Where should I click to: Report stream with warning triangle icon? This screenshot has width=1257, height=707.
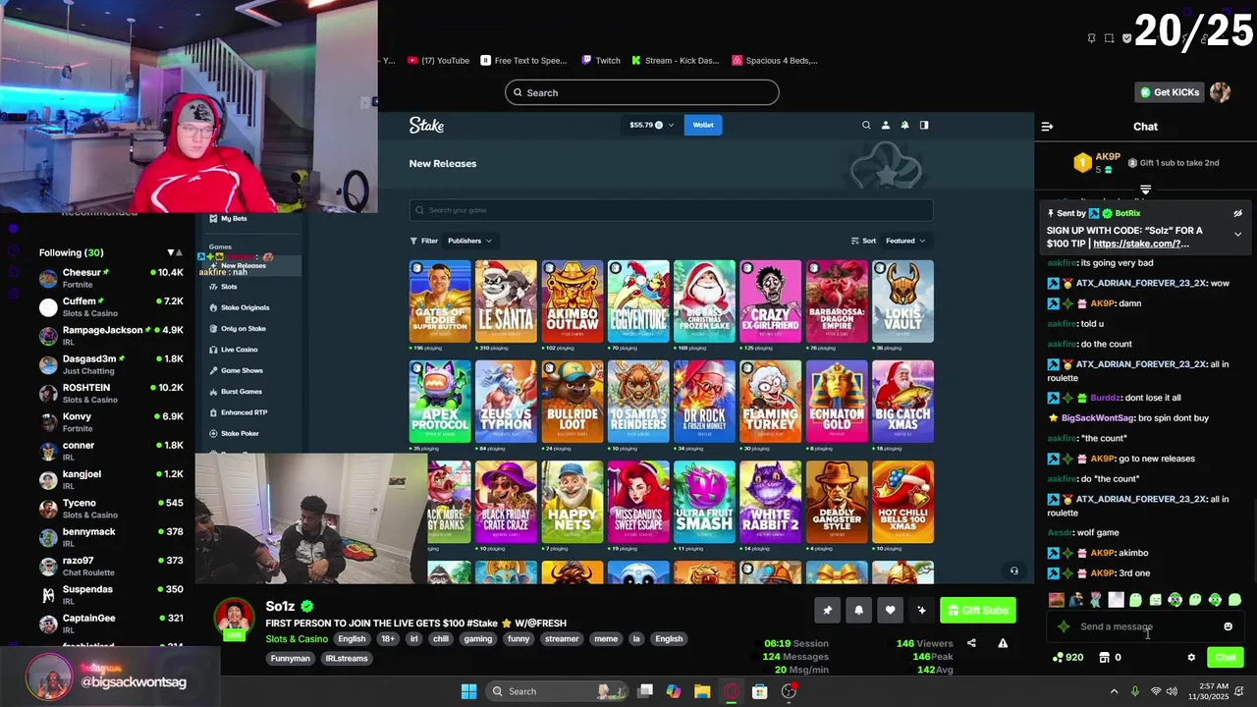click(1003, 643)
